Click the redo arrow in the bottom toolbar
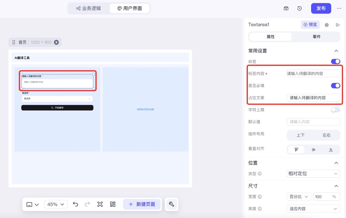 (87, 204)
